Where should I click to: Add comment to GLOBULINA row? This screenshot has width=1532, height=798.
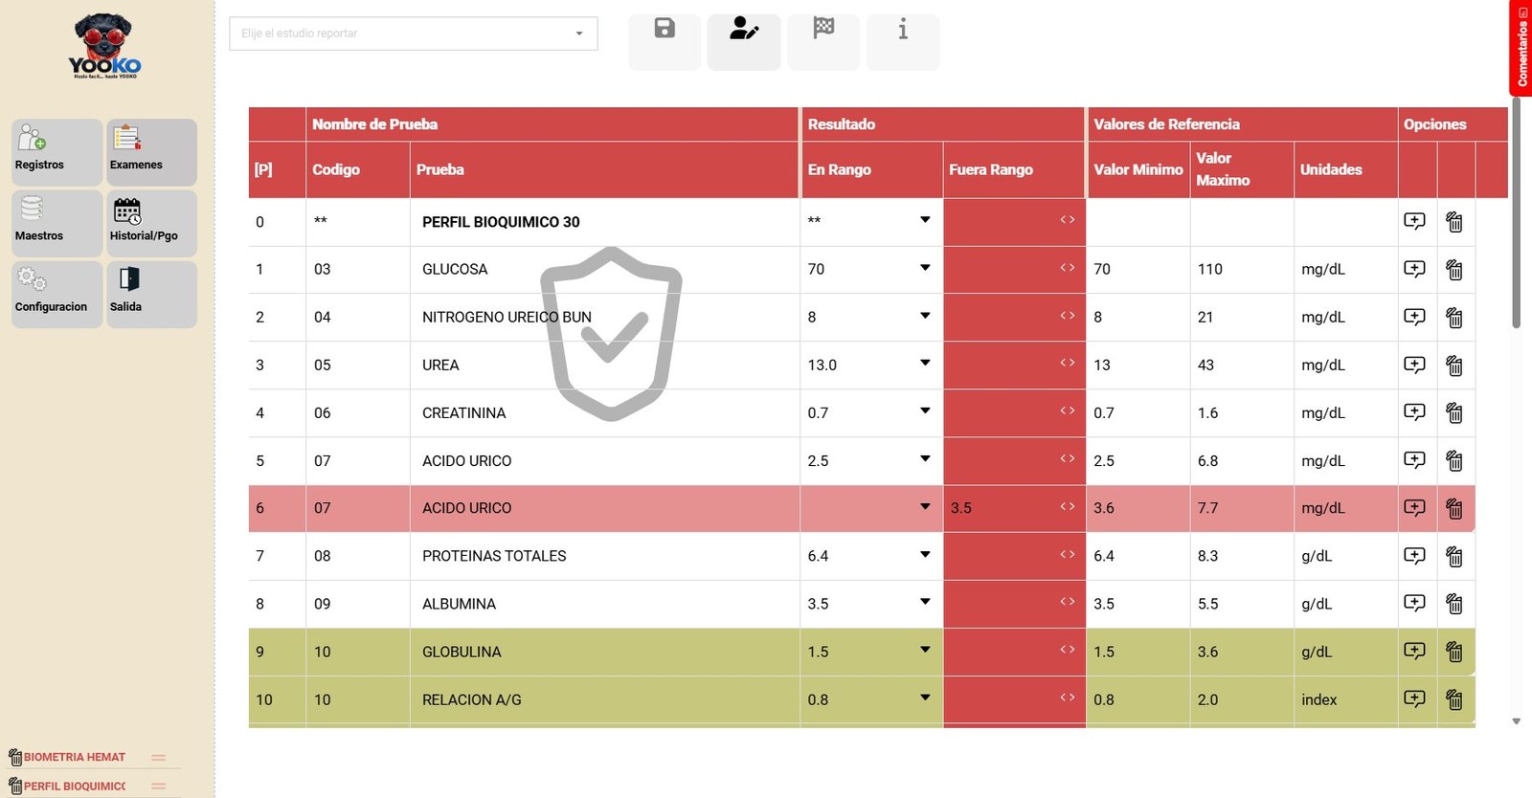point(1414,652)
